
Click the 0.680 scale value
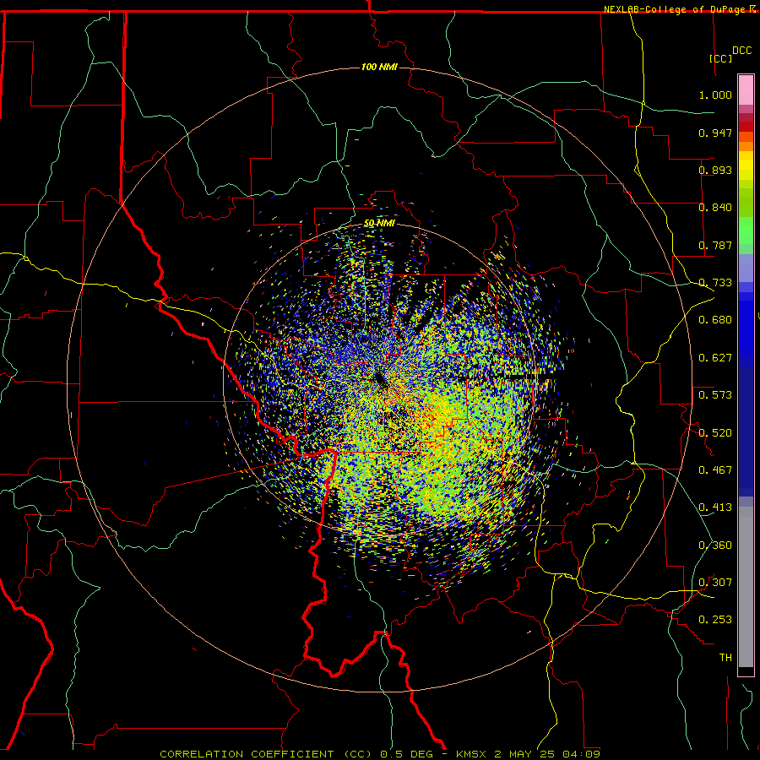coord(715,320)
